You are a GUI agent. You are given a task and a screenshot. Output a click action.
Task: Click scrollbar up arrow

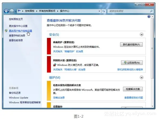(x=152, y=17)
